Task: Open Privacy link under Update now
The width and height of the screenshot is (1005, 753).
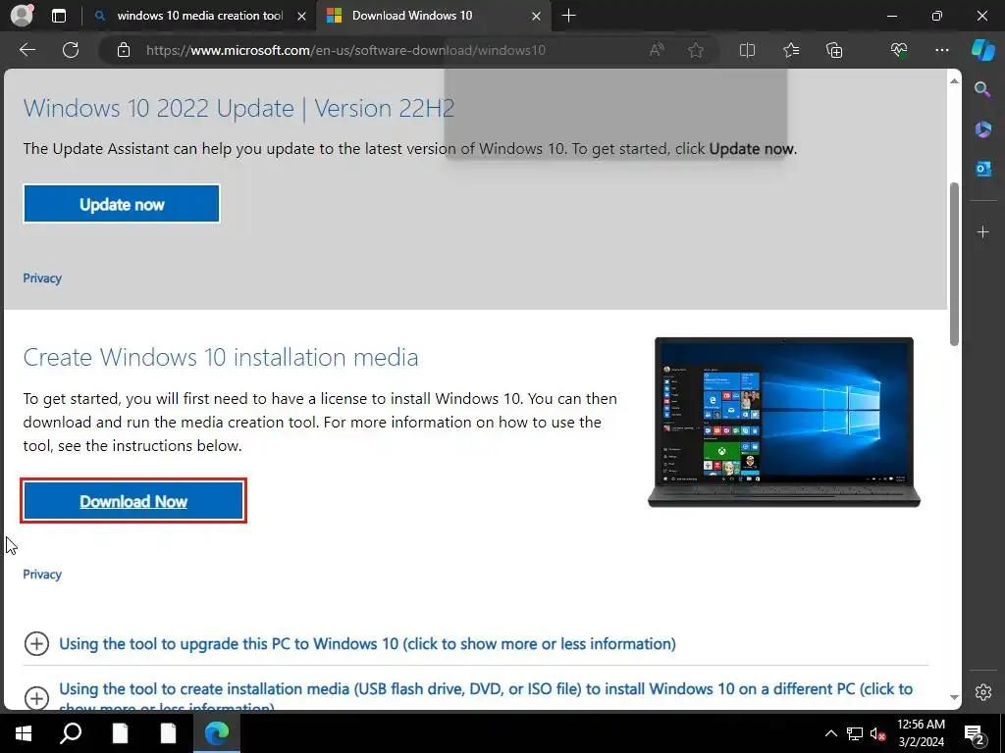Action: click(x=42, y=277)
